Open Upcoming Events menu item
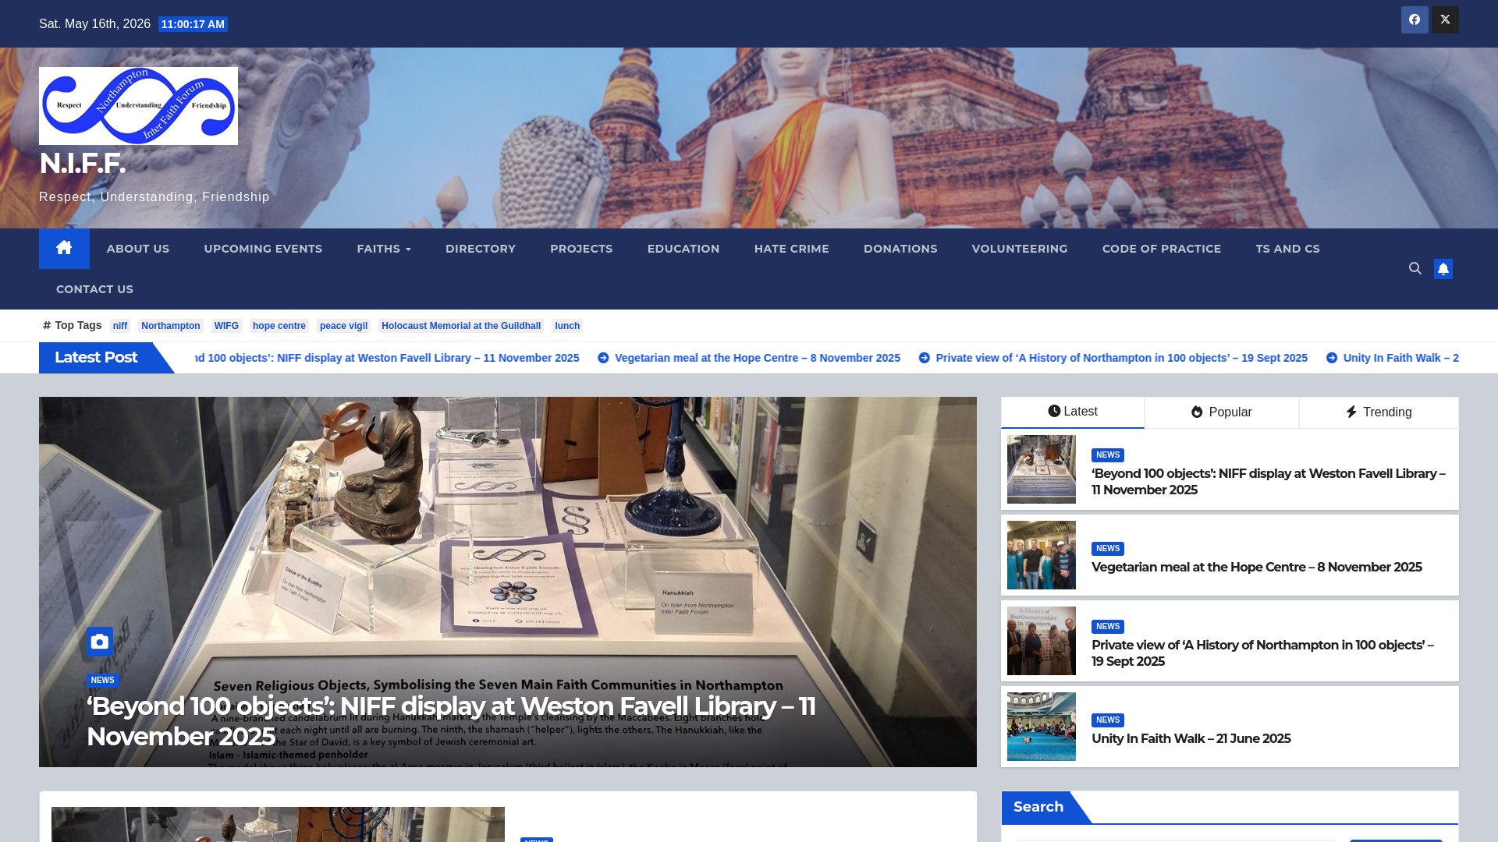1498x842 pixels. (263, 249)
